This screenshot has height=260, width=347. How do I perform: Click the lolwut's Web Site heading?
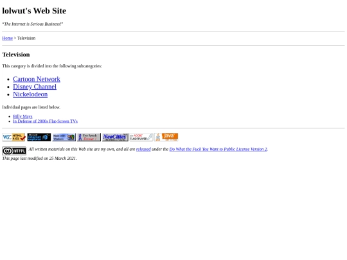tap(34, 11)
